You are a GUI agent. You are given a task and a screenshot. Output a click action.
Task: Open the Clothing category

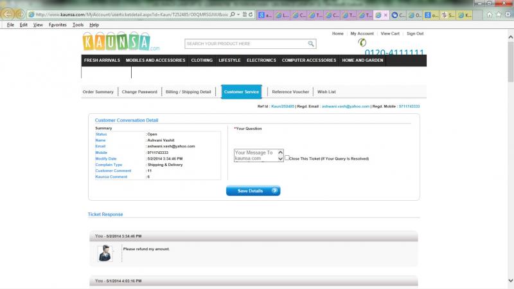pyautogui.click(x=202, y=61)
